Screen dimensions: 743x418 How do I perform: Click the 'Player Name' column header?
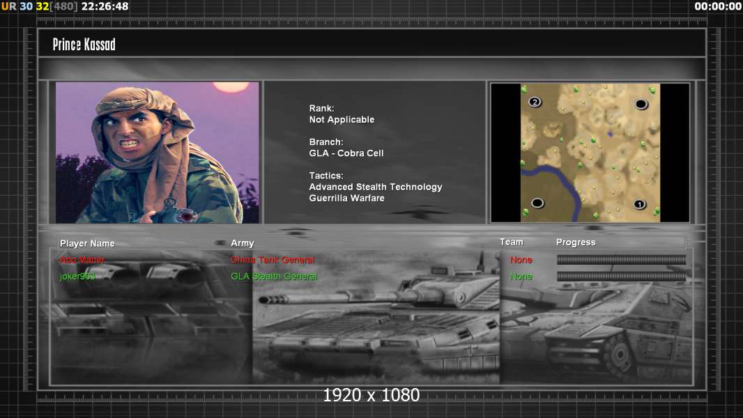pos(87,243)
